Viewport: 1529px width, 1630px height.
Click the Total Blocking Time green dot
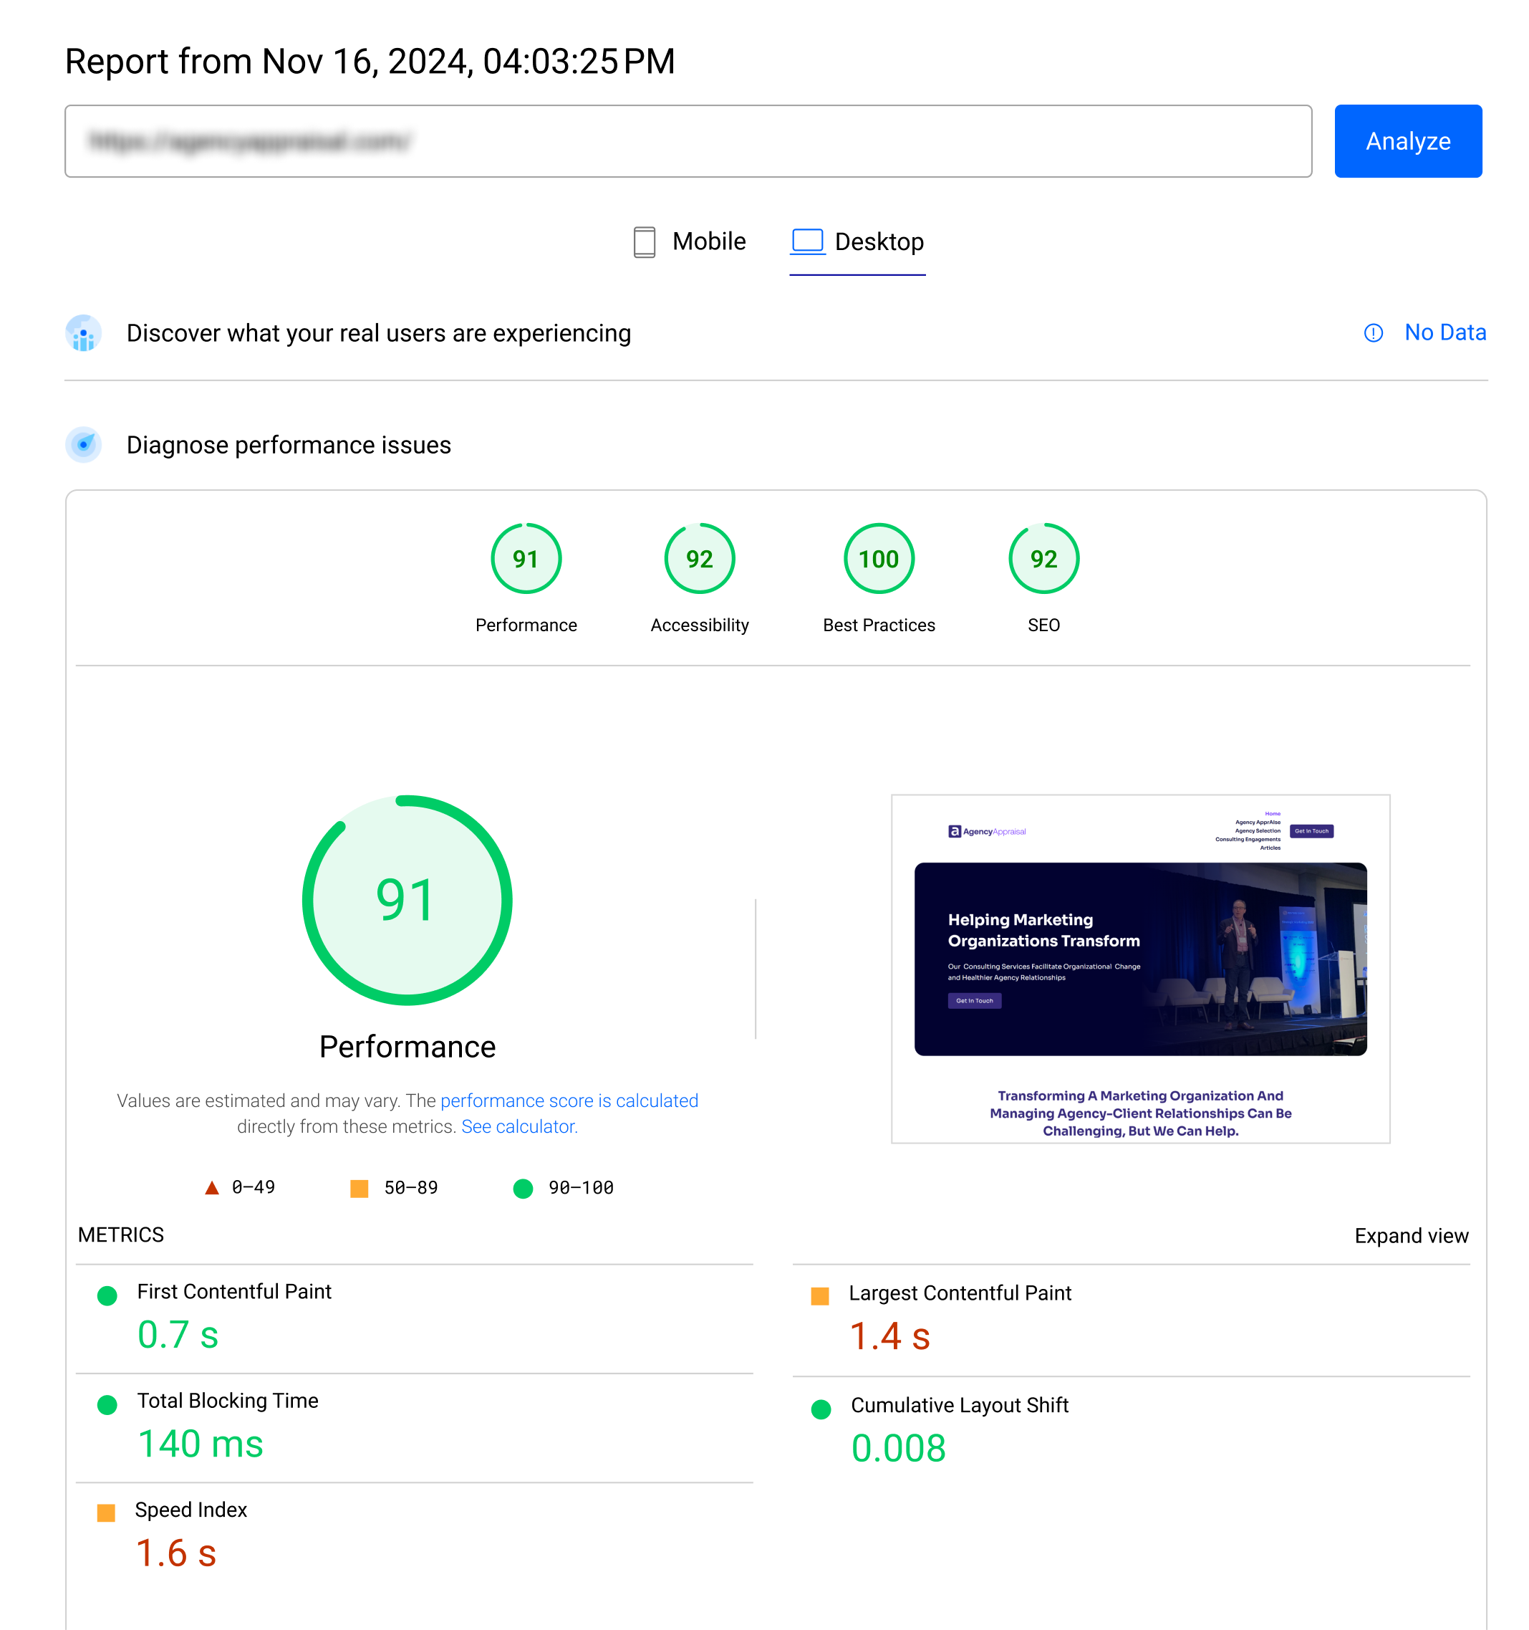pos(107,1404)
